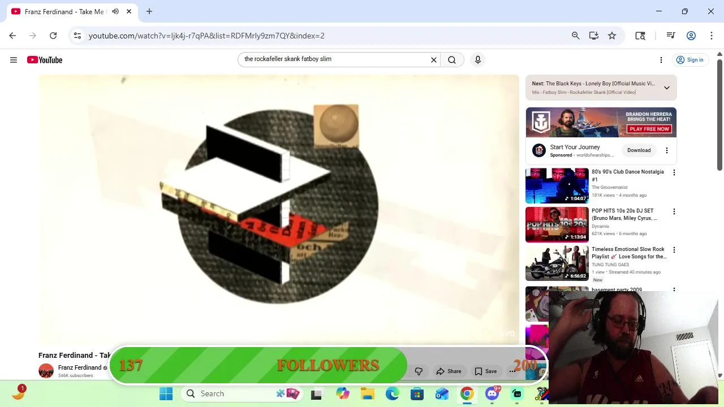Open media controls in Chrome toolbar

(x=671, y=36)
